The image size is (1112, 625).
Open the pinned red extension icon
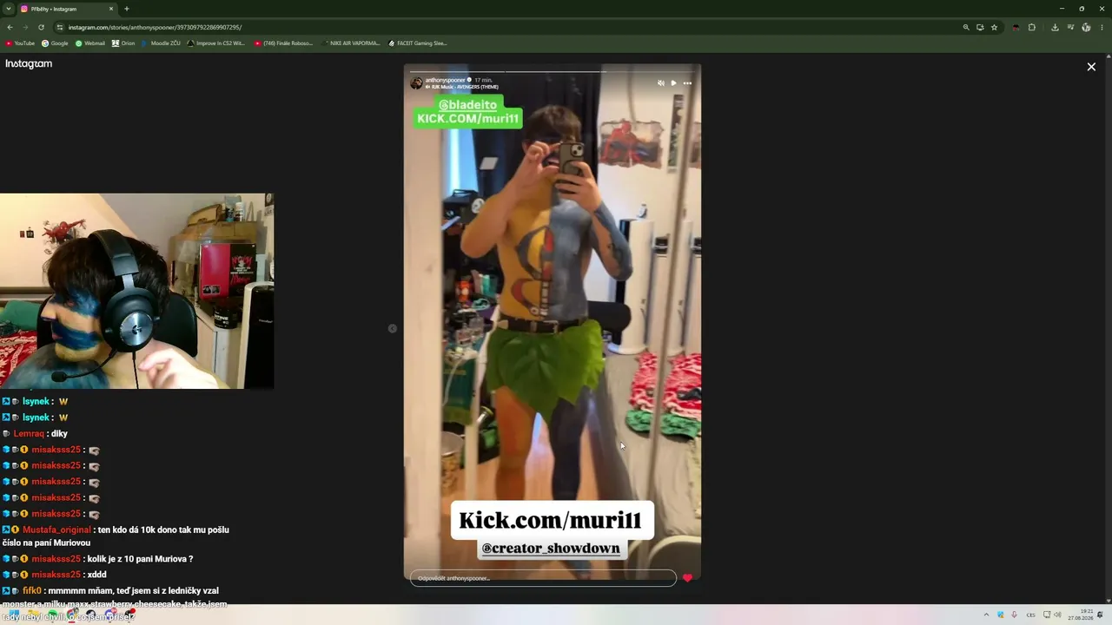coord(1016,27)
